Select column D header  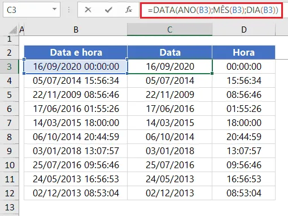(x=244, y=30)
